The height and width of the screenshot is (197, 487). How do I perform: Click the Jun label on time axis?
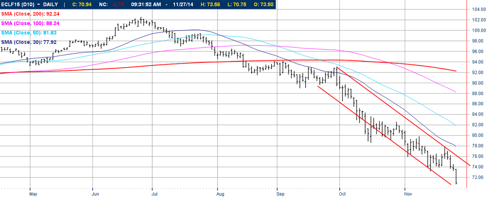pos(96,193)
